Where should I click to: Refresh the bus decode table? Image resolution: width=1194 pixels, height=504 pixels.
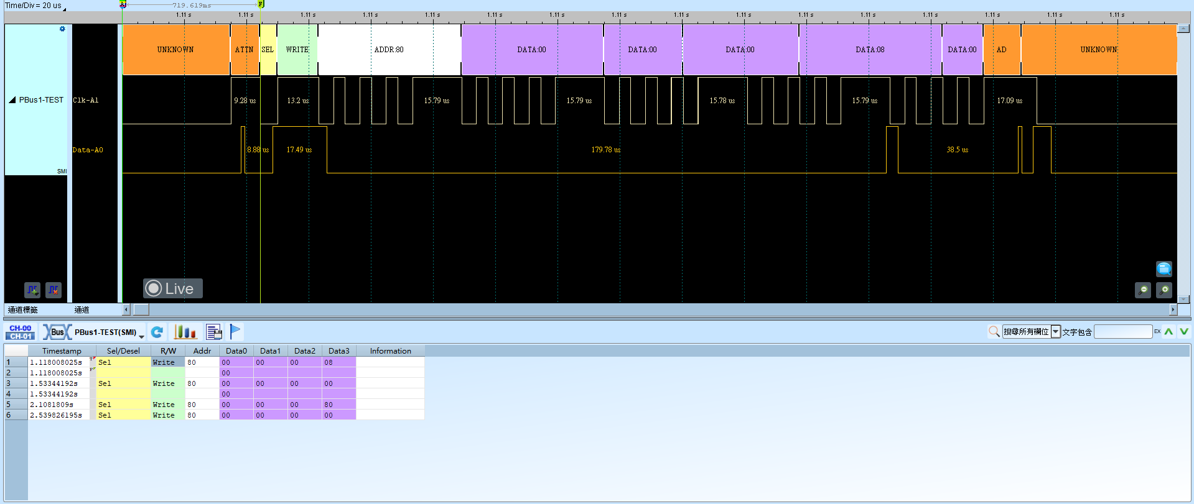click(x=157, y=332)
